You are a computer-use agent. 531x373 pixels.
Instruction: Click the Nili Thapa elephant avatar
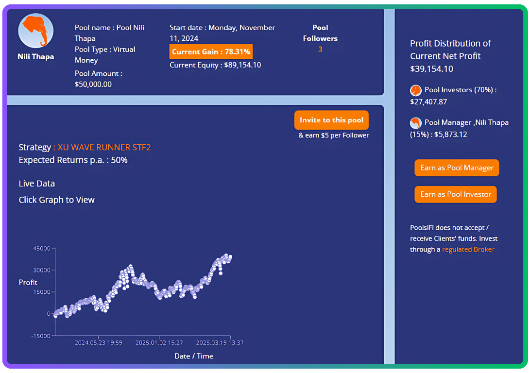(35, 31)
